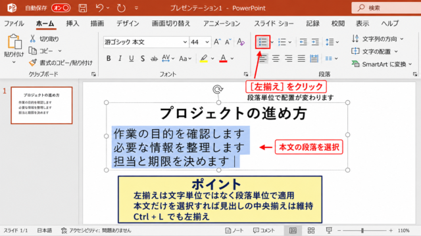
Task: Left align the selected paragraphs
Action: coord(263,58)
